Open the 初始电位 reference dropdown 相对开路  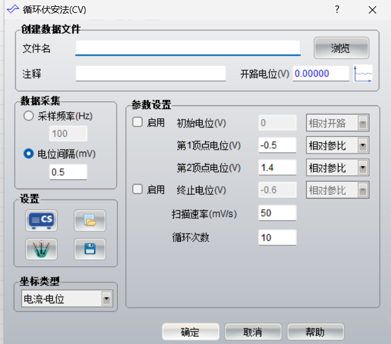337,123
